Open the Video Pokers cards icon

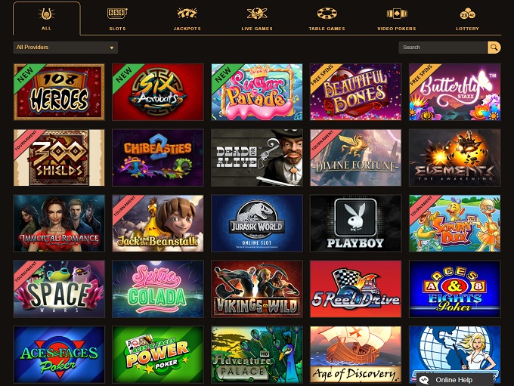coord(397,14)
